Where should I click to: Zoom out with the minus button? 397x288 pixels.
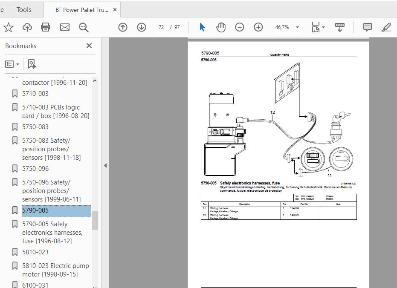tap(240, 27)
